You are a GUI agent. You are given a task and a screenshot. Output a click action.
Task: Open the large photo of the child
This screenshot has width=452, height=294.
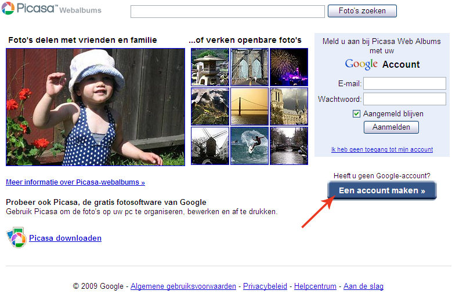click(x=95, y=106)
